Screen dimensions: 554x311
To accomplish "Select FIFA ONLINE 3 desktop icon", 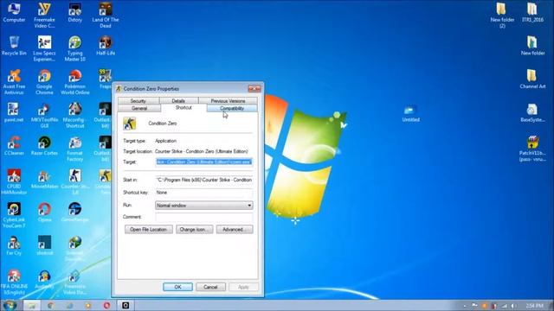I will click(x=14, y=282).
